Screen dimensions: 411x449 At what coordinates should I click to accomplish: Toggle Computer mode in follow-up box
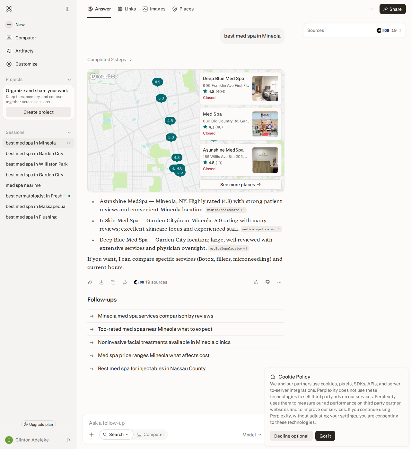point(151,435)
